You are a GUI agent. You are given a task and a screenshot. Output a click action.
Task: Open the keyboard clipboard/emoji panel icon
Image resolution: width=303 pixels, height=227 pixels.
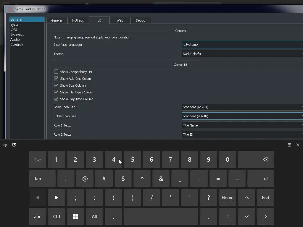pos(14,145)
